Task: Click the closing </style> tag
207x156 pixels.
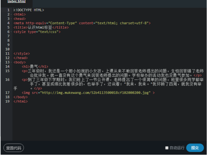Action: coord(22,53)
